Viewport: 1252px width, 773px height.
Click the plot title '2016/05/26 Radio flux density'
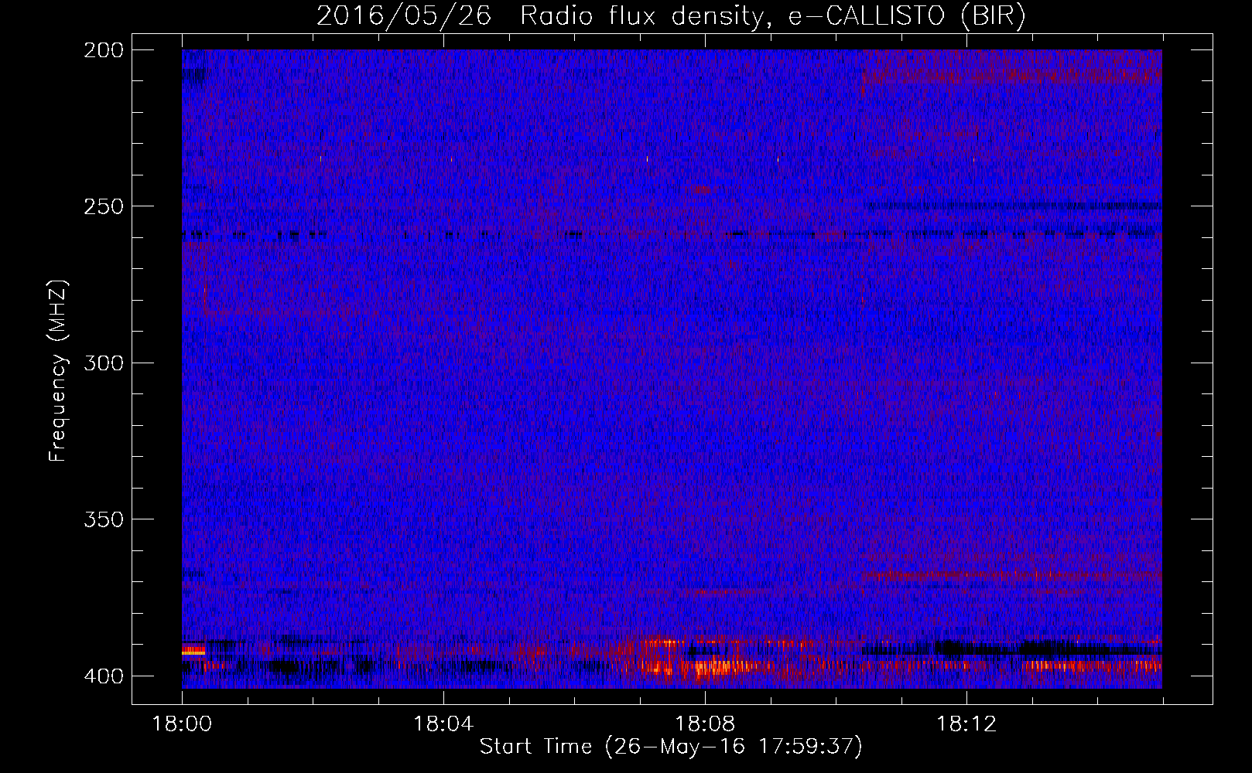(x=541, y=16)
